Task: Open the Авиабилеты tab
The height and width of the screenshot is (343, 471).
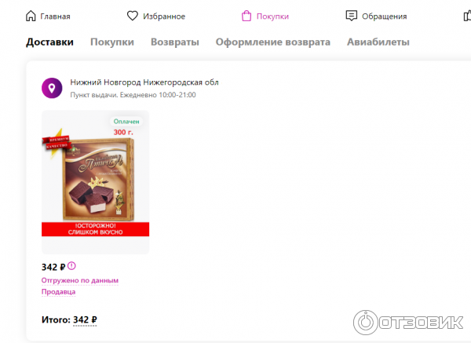Action: (378, 42)
